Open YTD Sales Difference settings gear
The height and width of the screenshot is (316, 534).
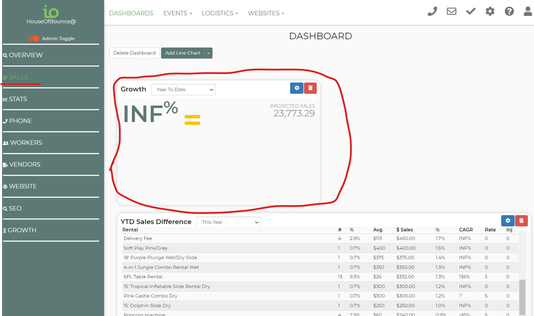pos(508,221)
